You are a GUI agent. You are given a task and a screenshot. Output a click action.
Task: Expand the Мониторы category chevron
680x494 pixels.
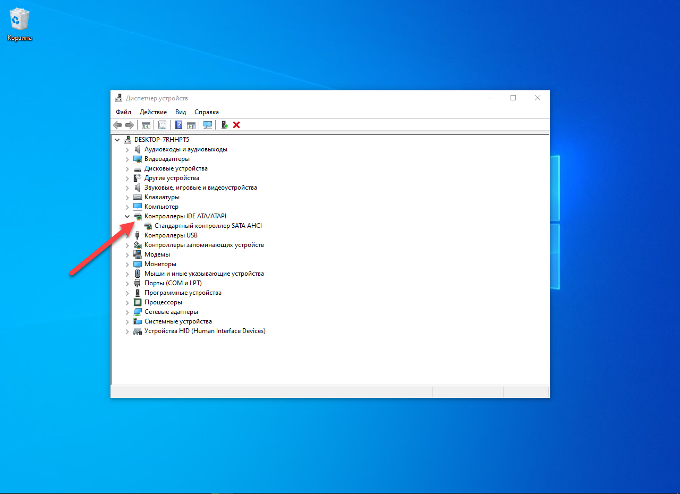[x=127, y=265]
